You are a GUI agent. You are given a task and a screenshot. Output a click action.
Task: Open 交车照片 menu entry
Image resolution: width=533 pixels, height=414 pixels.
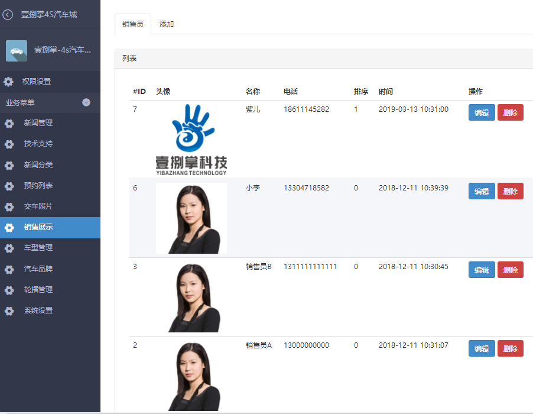tap(50, 206)
